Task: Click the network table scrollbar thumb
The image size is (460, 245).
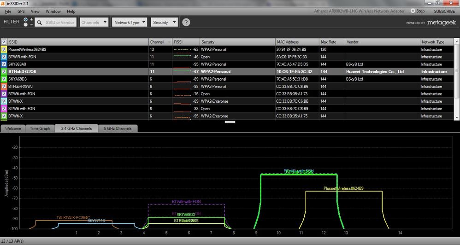Action: coord(457,70)
